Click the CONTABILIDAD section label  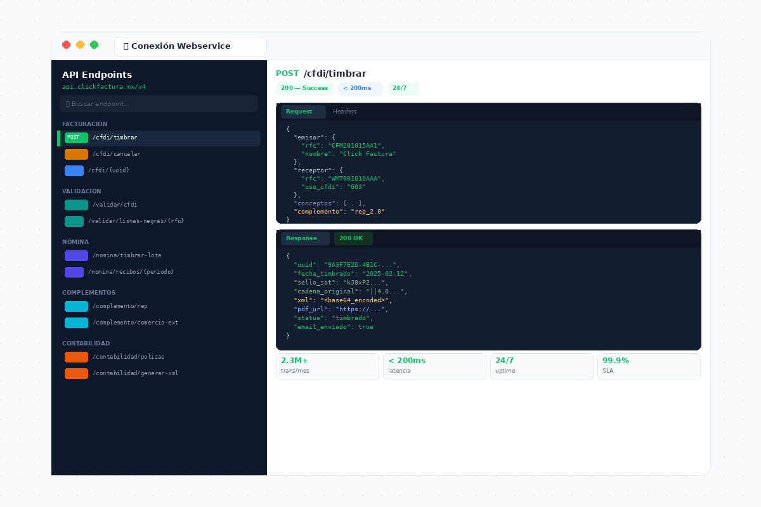coord(86,343)
